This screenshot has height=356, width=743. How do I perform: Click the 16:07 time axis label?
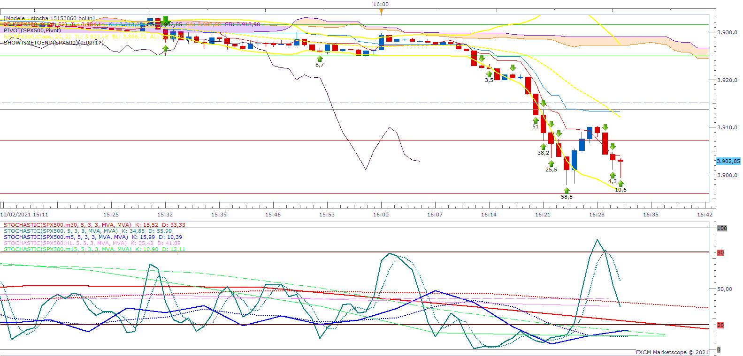click(x=435, y=215)
